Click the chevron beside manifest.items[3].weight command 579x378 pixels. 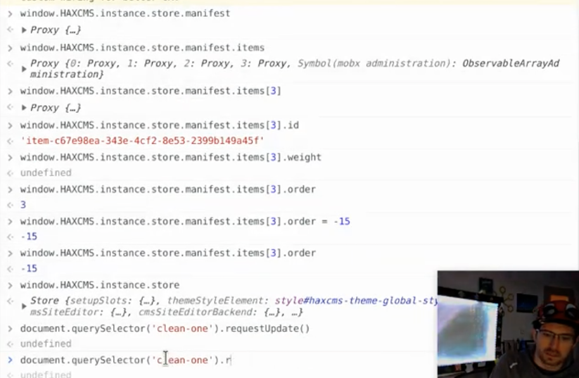click(9, 157)
